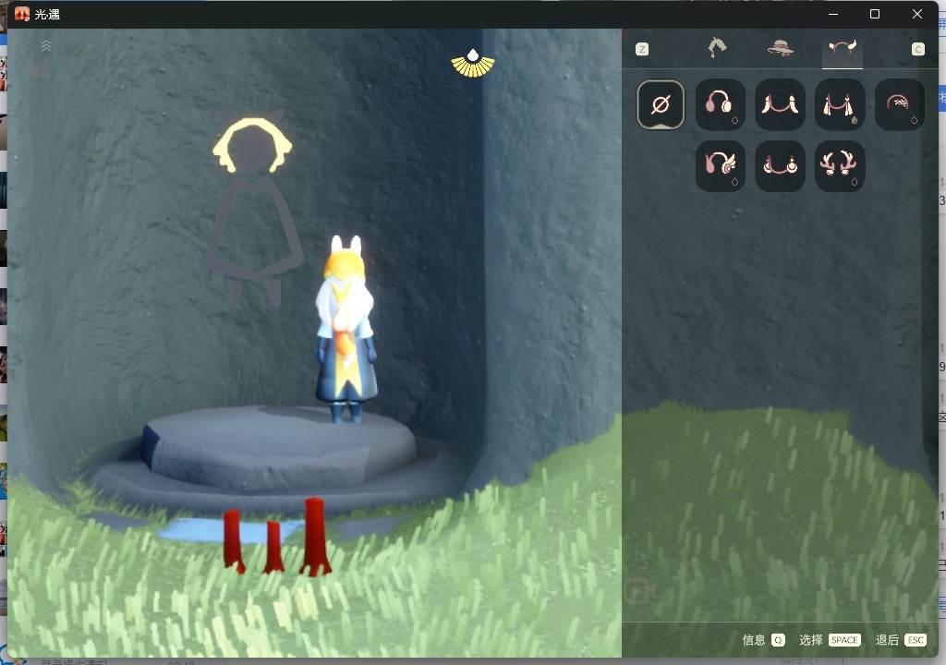The width and height of the screenshot is (946, 665).
Task: Equip the winged earmuff accessory
Action: (720, 166)
